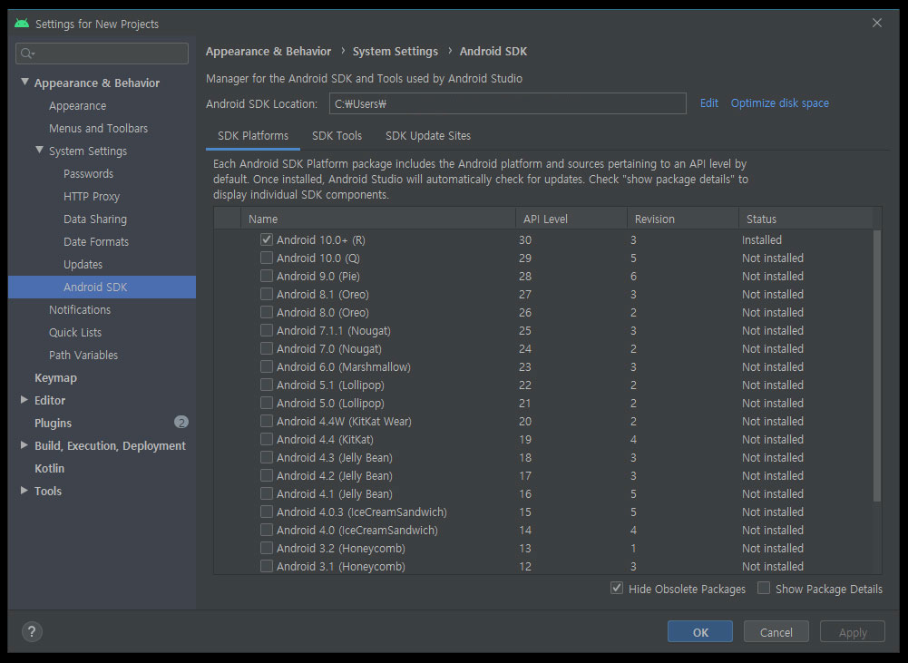
Task: Click Android 3.2 (Honeycomb) row name
Action: pos(340,548)
